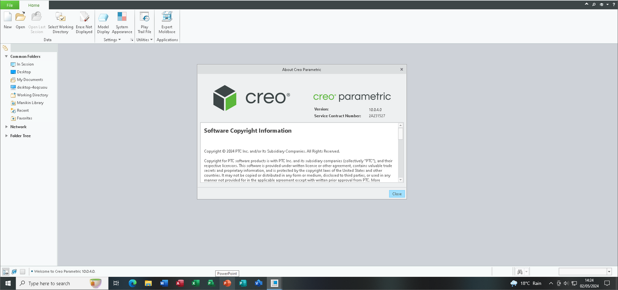Open Microsoft Project from the taskbar

pos(211,283)
